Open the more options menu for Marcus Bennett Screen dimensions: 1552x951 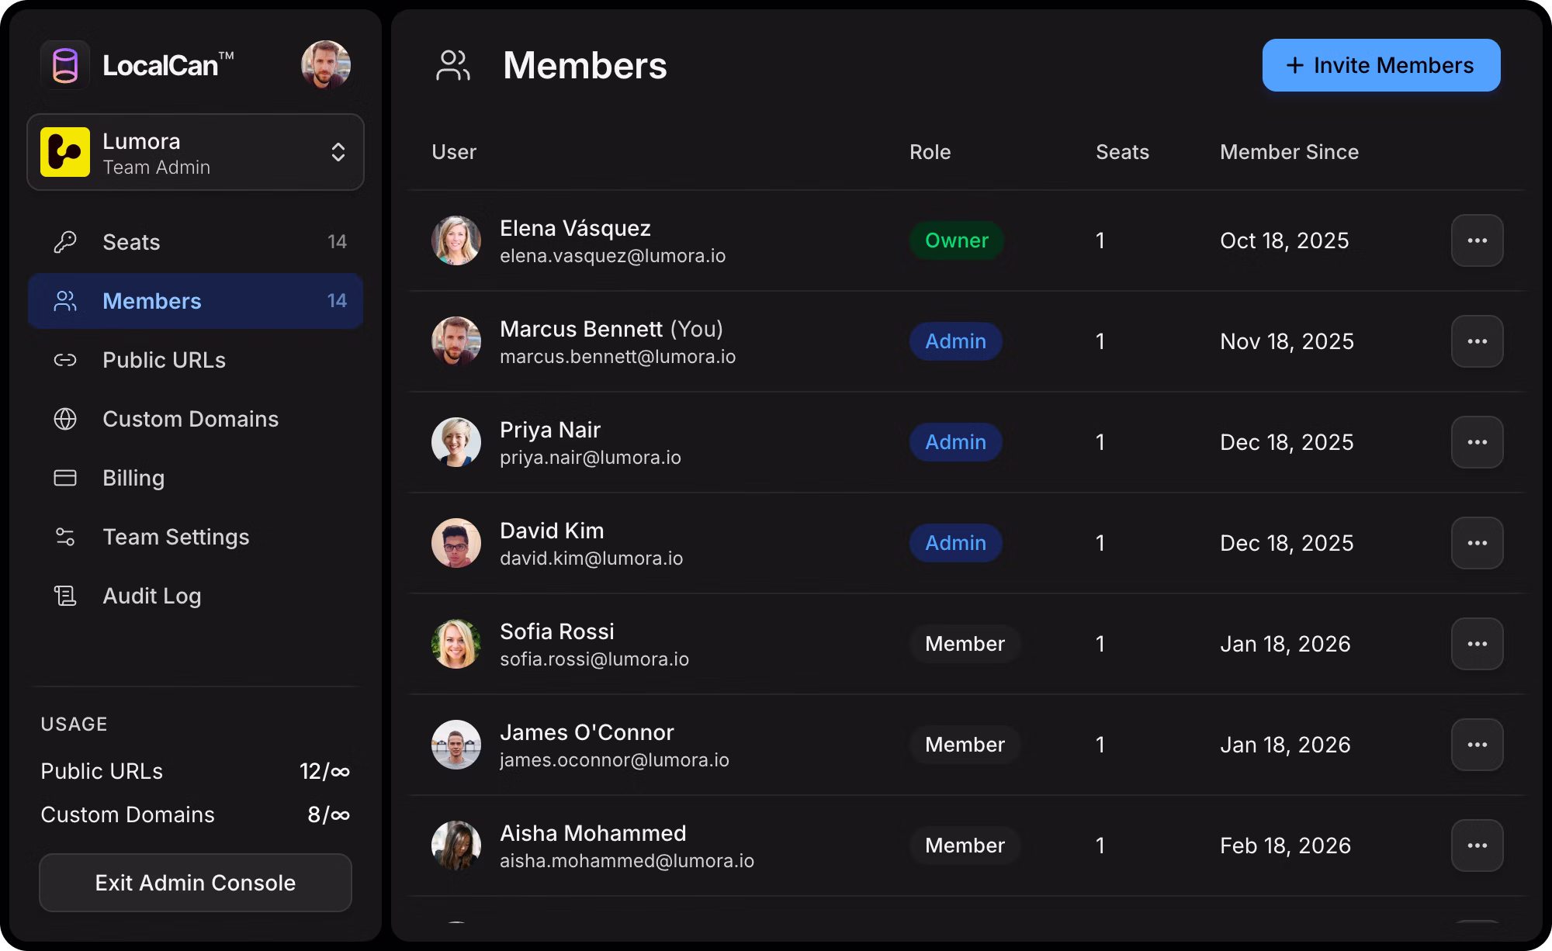click(x=1478, y=341)
